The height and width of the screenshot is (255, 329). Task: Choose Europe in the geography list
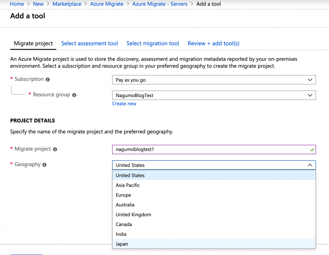tap(214, 195)
